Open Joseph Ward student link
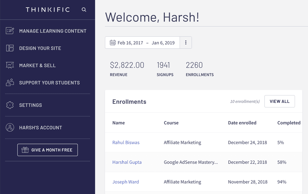Screen dimensions: 308x194 click(126, 182)
